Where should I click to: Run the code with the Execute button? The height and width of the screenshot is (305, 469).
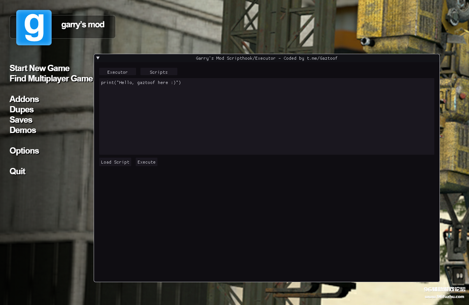(146, 162)
